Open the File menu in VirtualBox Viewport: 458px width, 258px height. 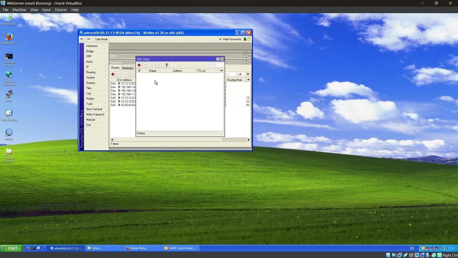[x=5, y=10]
